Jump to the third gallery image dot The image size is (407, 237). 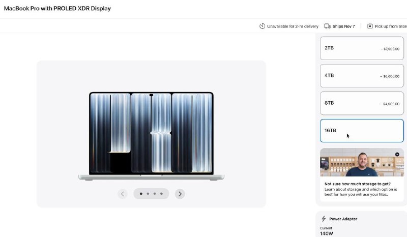pos(155,194)
